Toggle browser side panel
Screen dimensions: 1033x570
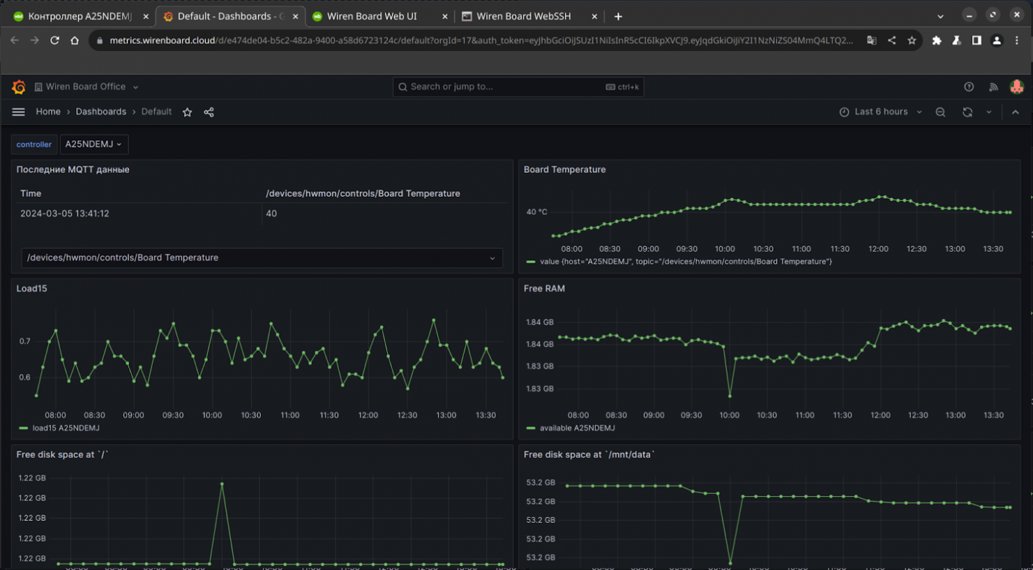[x=977, y=40]
